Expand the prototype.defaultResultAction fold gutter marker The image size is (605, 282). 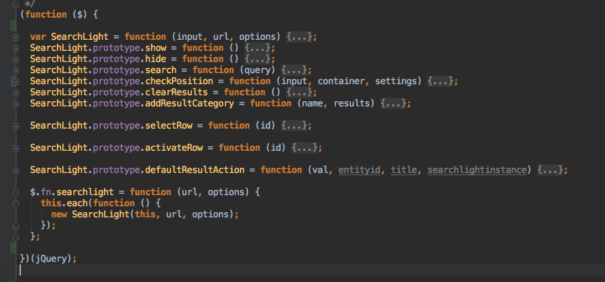(x=16, y=170)
